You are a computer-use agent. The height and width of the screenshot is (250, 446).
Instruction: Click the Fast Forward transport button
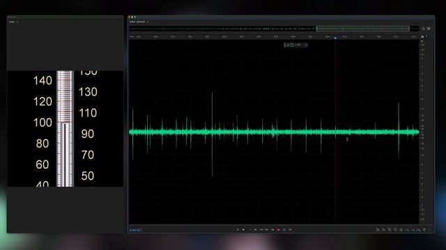267,230
